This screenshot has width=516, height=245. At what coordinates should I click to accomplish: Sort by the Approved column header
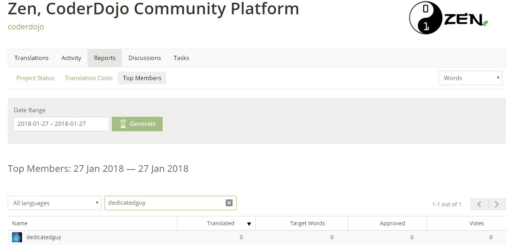[392, 223]
